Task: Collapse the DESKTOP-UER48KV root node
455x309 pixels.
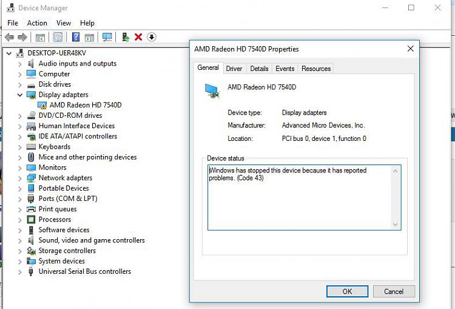Action: [x=9, y=53]
